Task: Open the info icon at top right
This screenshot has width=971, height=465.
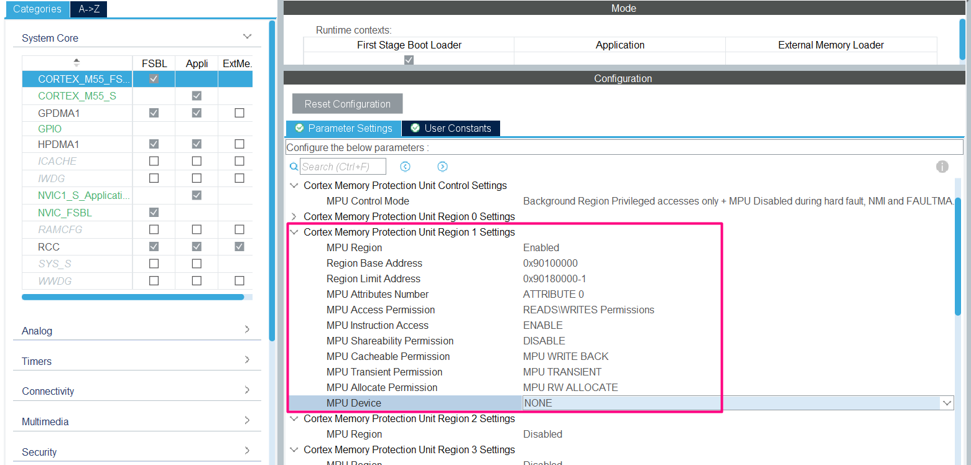Action: tap(942, 167)
